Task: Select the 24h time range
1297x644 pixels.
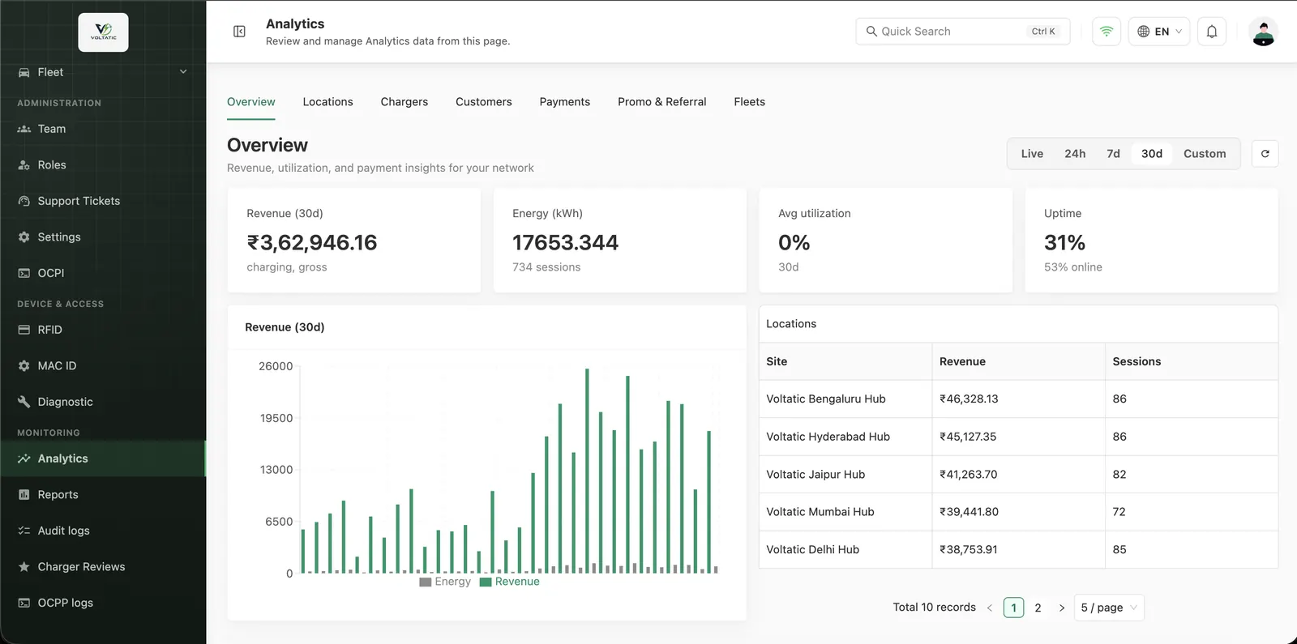Action: [x=1075, y=154]
